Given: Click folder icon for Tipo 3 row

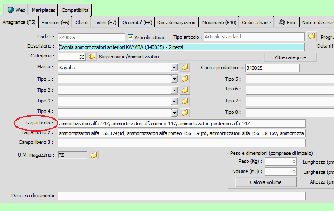Looking at the screenshot, I should (185, 101).
